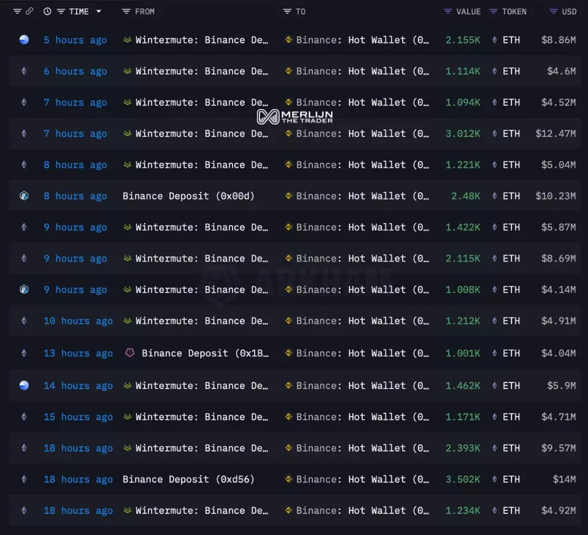Click the 3.502K value in the $14M row
Screen dimensions: 588x535
coord(462,480)
